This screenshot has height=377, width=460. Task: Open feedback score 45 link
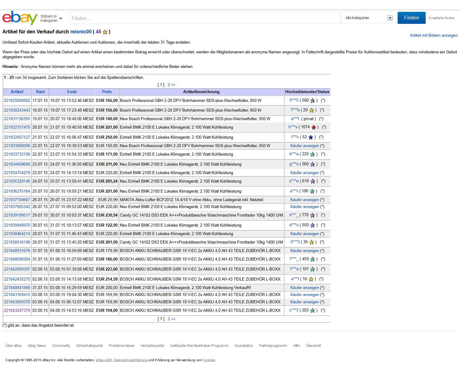pos(98,32)
